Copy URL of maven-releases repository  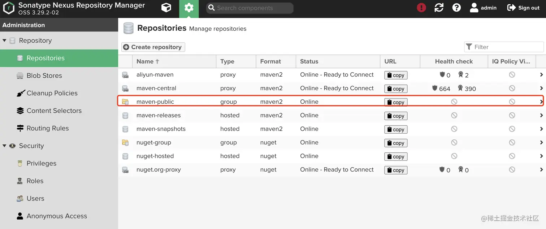tap(396, 116)
